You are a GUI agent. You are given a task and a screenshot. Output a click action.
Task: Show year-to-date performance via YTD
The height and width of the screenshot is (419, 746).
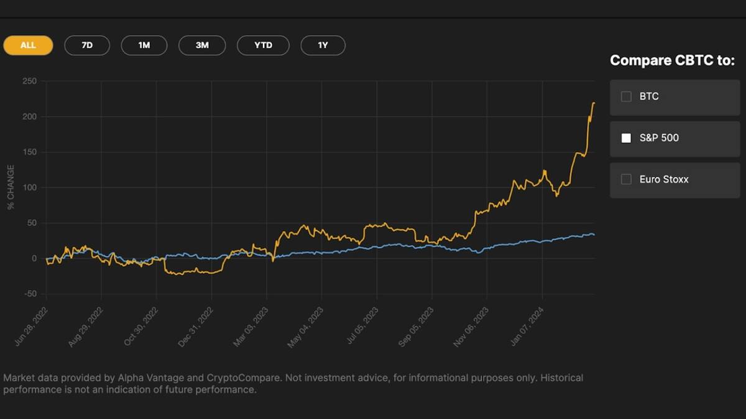[263, 45]
